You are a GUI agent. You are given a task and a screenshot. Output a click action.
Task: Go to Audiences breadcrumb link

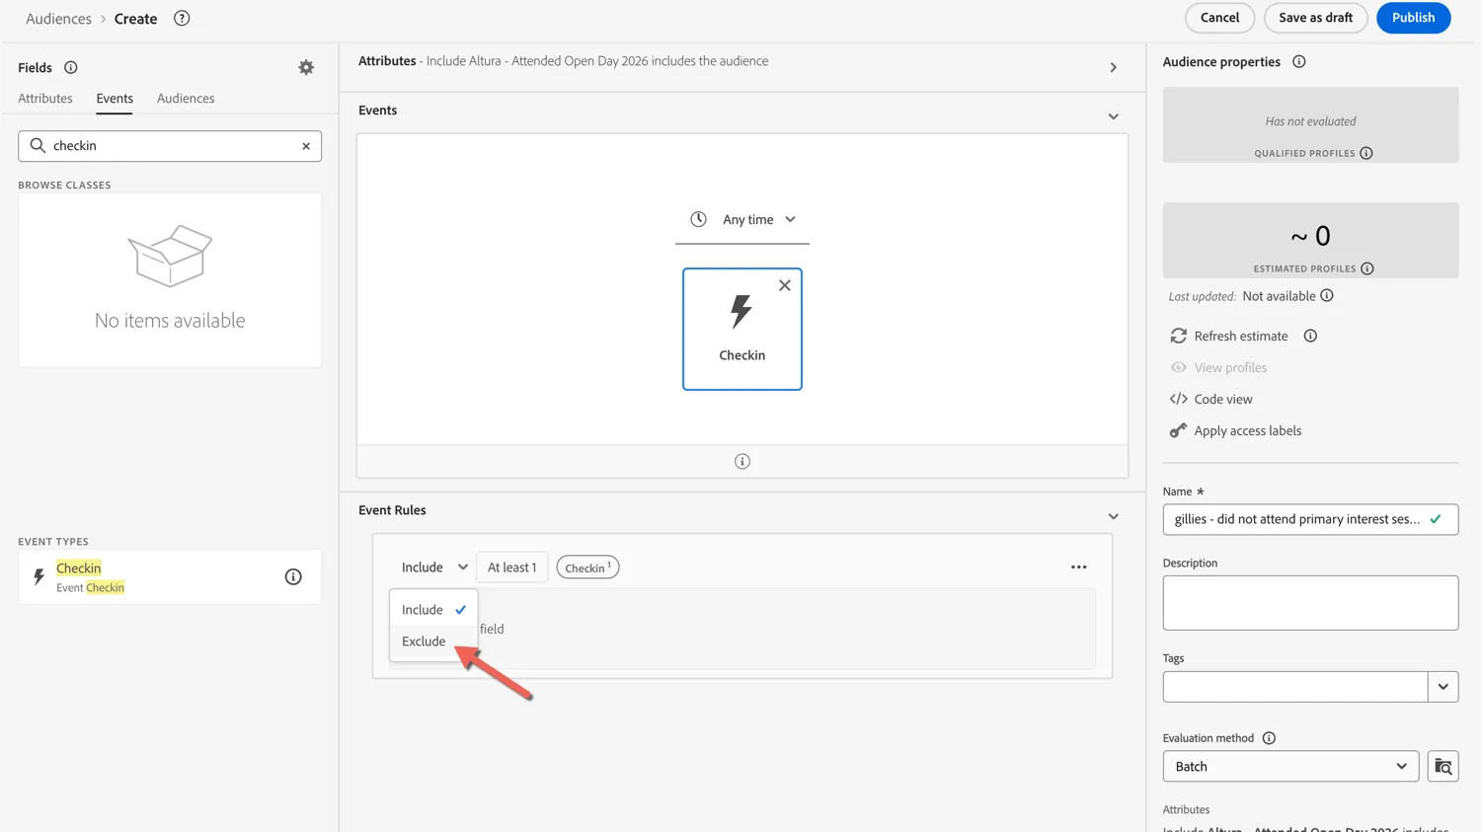[58, 19]
